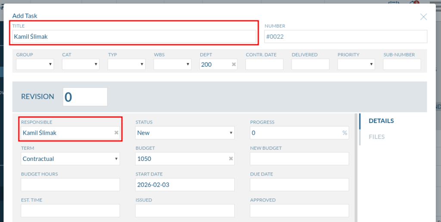Screen dimensions: 441x222
Task: Open the TERM dropdown showing Contractual
Action: pyautogui.click(x=70, y=159)
